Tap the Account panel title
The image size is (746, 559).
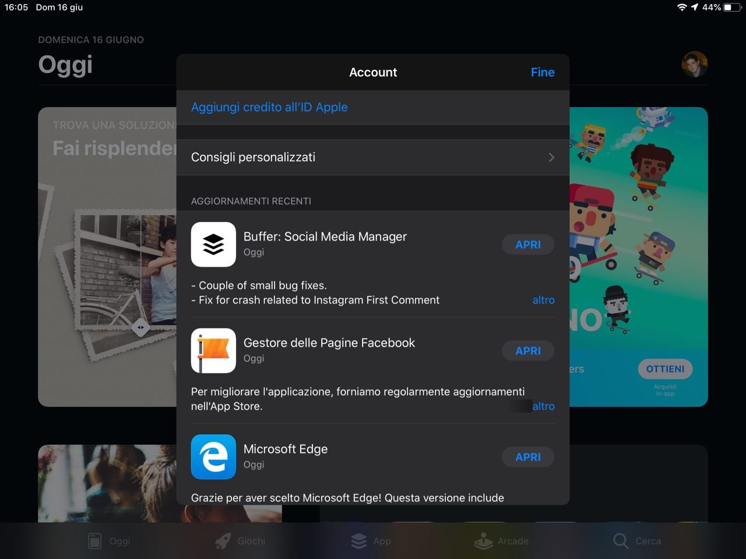point(373,72)
